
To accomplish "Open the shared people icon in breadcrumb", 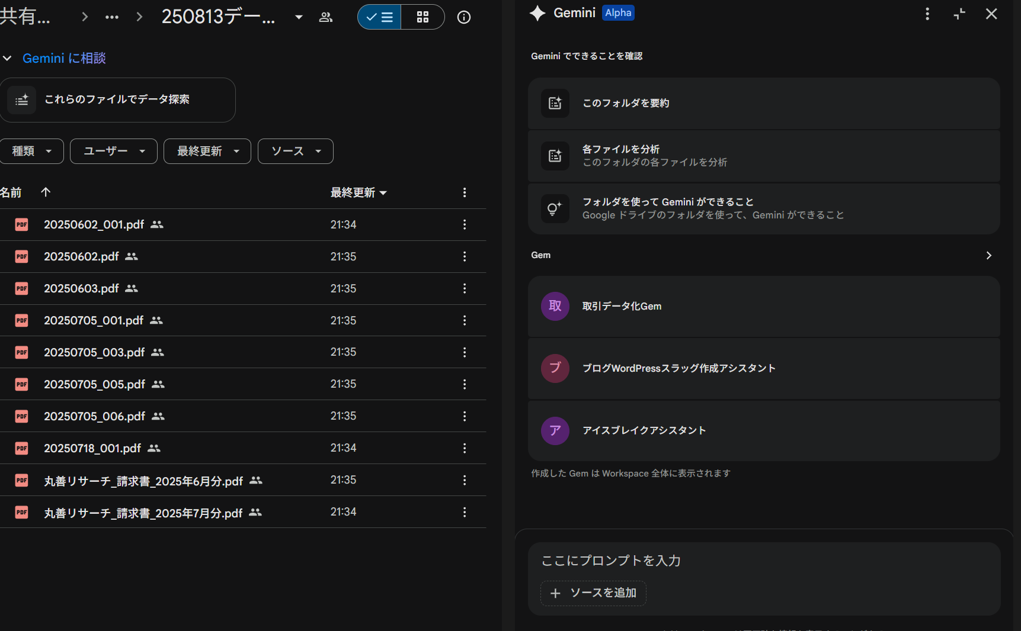I will click(326, 17).
